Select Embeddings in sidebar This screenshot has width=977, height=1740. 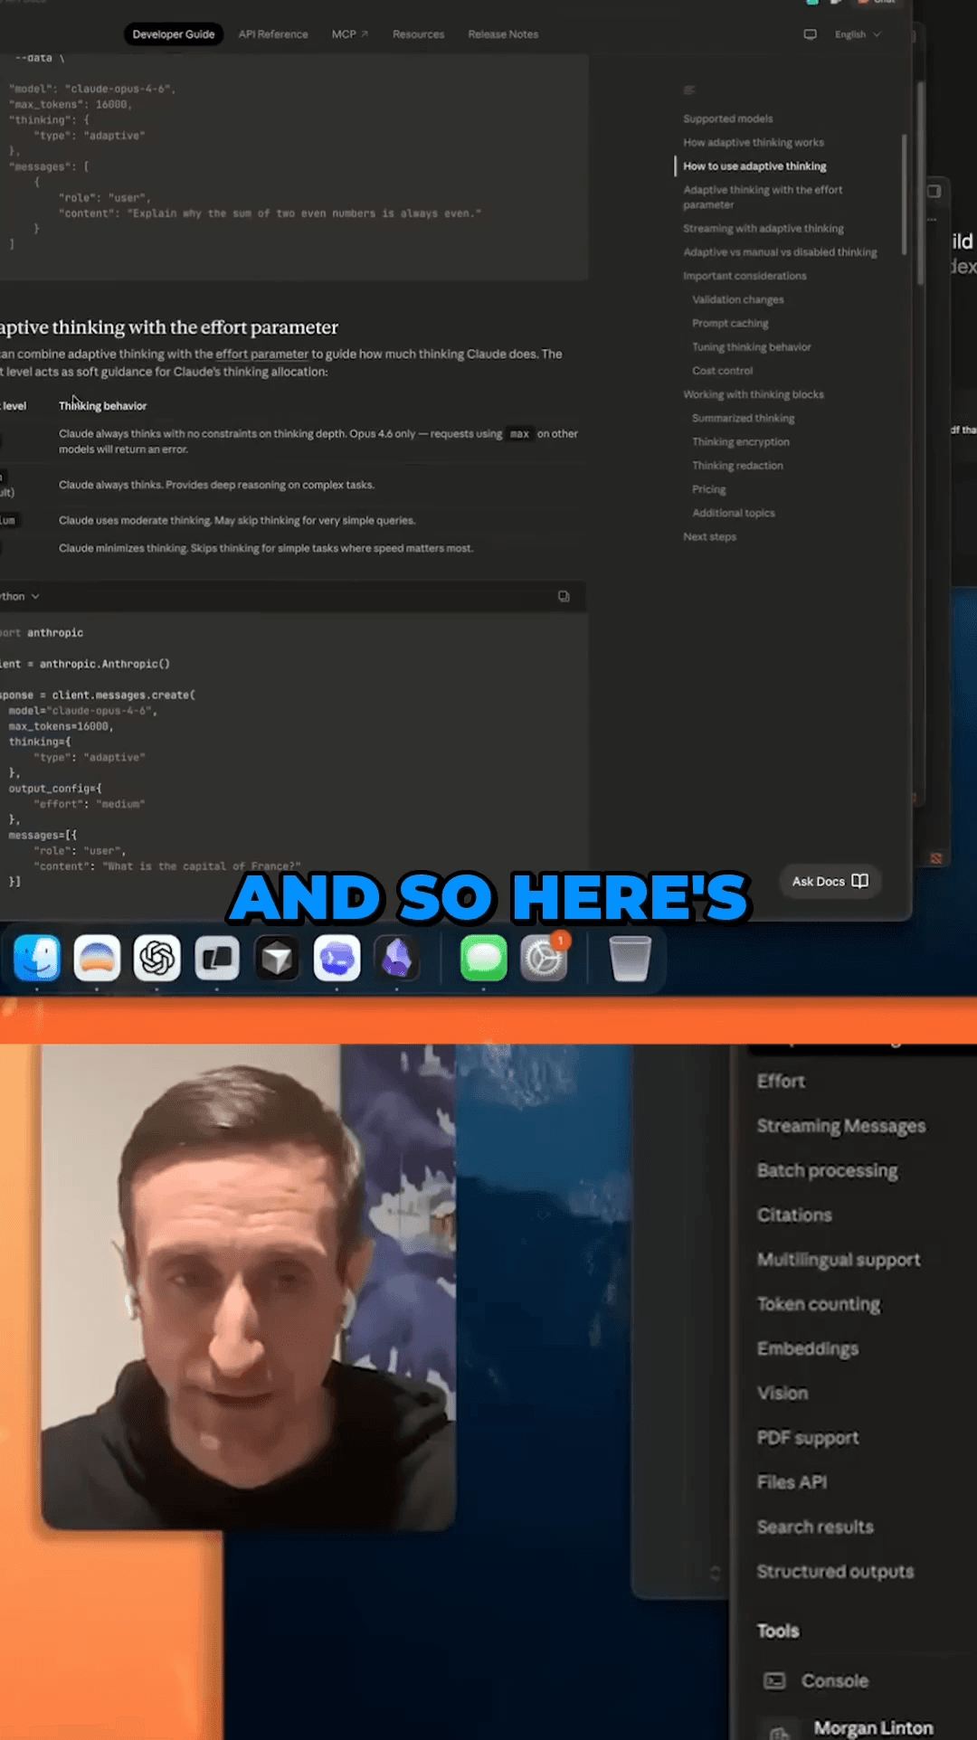(808, 1348)
